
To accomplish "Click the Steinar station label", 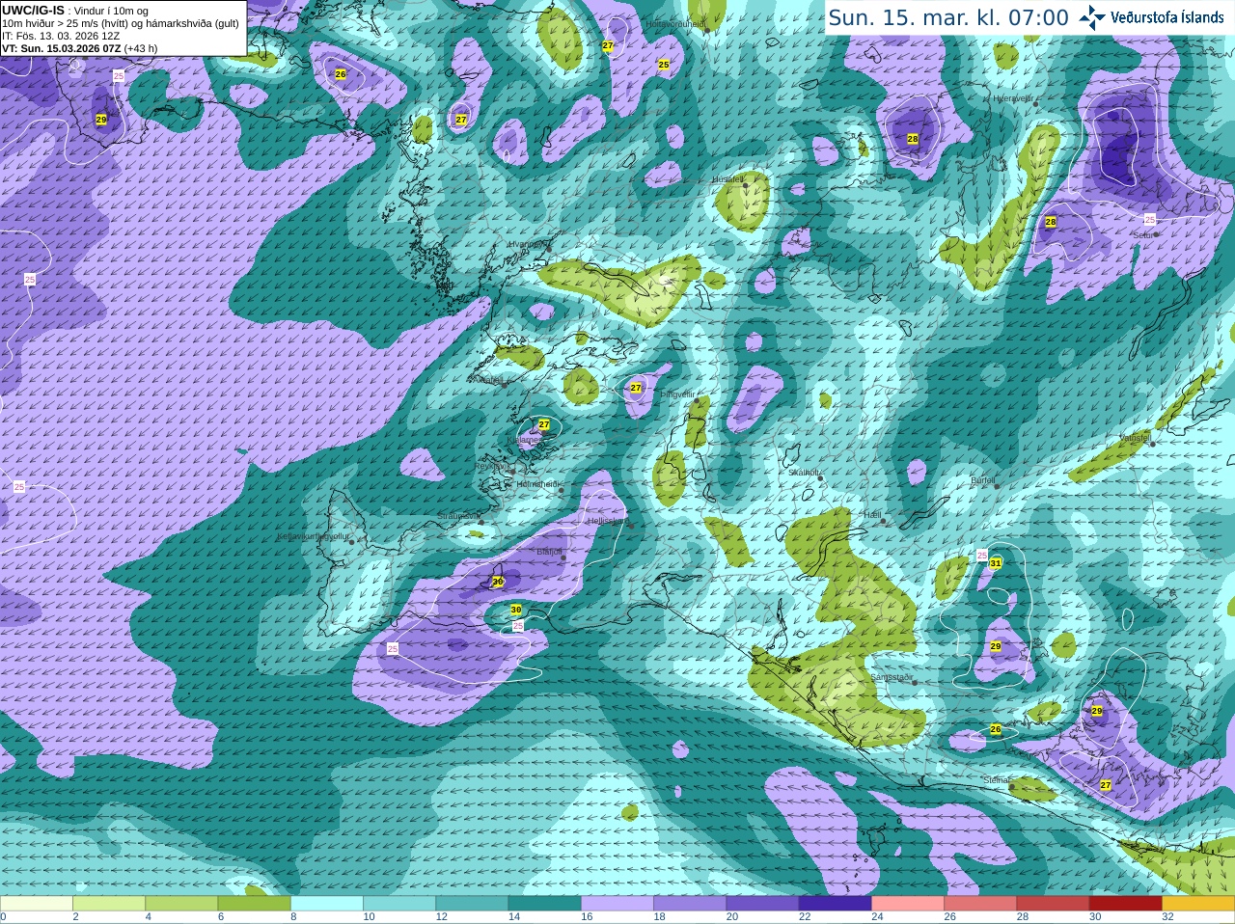I will [996, 780].
